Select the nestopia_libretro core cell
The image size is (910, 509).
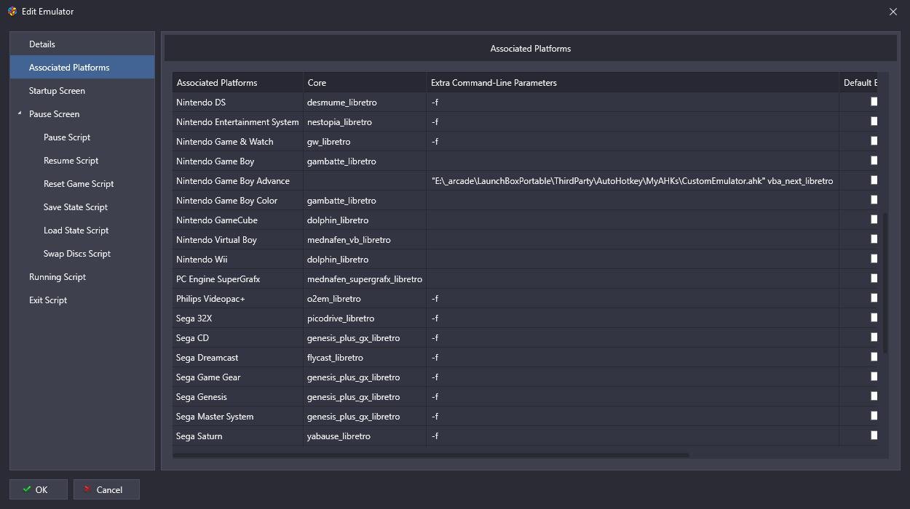(365, 122)
